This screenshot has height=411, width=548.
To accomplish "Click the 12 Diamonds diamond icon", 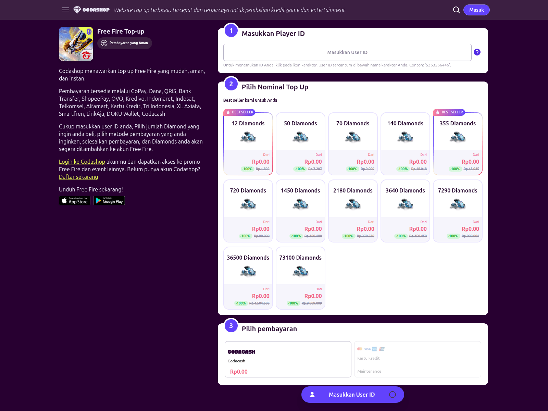I will [248, 137].
